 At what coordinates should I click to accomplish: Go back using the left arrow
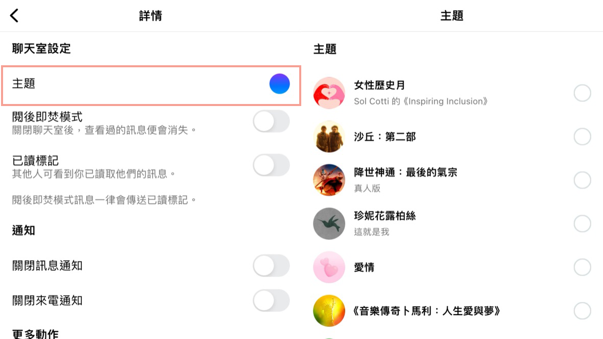(14, 16)
